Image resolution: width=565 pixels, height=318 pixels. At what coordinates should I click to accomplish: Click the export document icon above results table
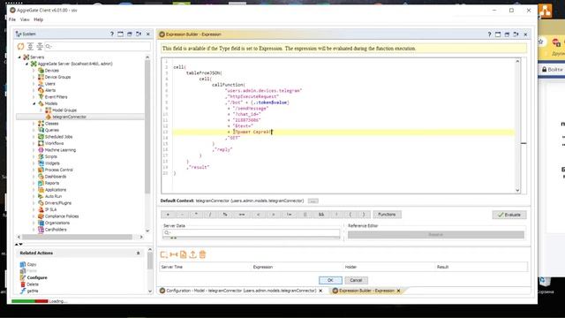pyautogui.click(x=183, y=254)
